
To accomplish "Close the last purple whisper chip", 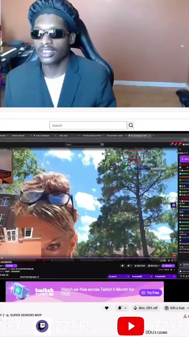I will (174, 276).
